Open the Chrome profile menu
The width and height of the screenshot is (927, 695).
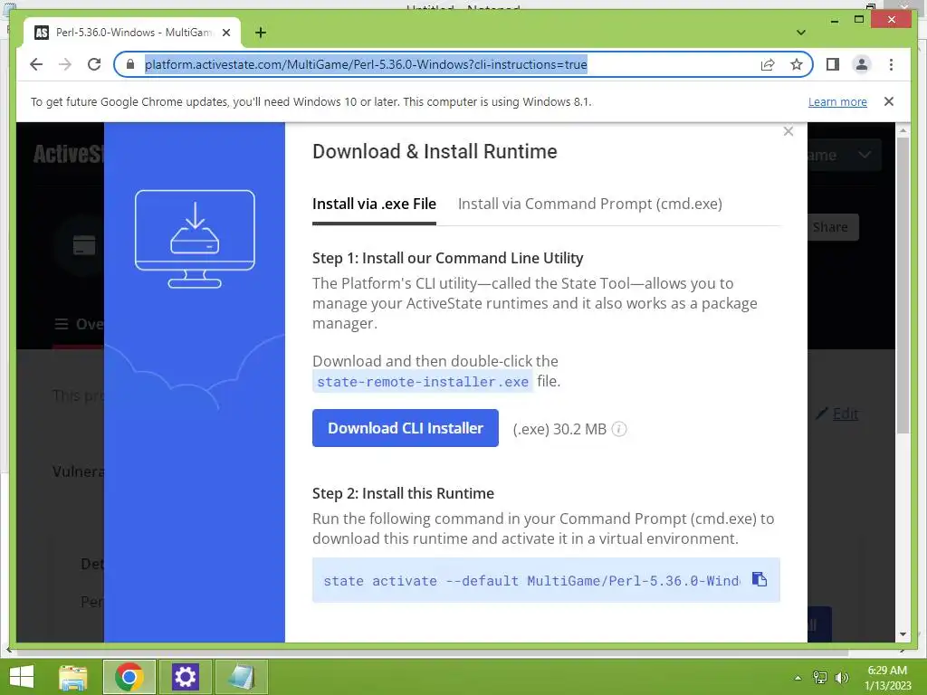(x=862, y=64)
